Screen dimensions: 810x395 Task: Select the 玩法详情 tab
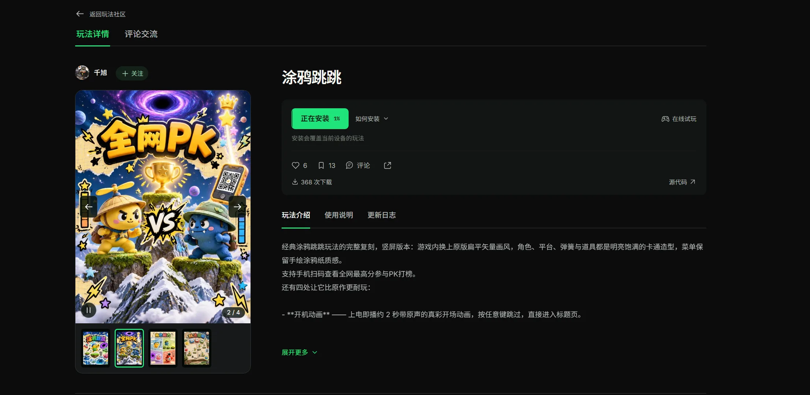pos(93,34)
